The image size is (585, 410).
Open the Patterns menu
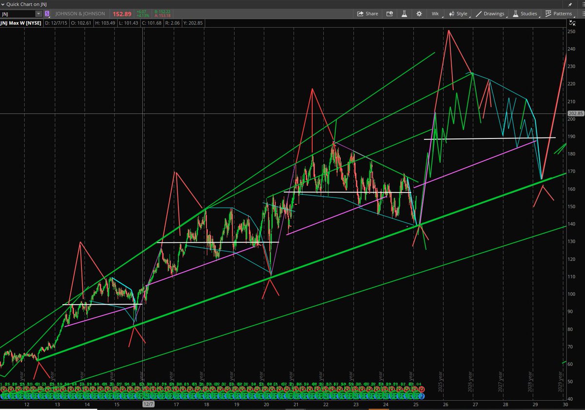click(x=559, y=14)
